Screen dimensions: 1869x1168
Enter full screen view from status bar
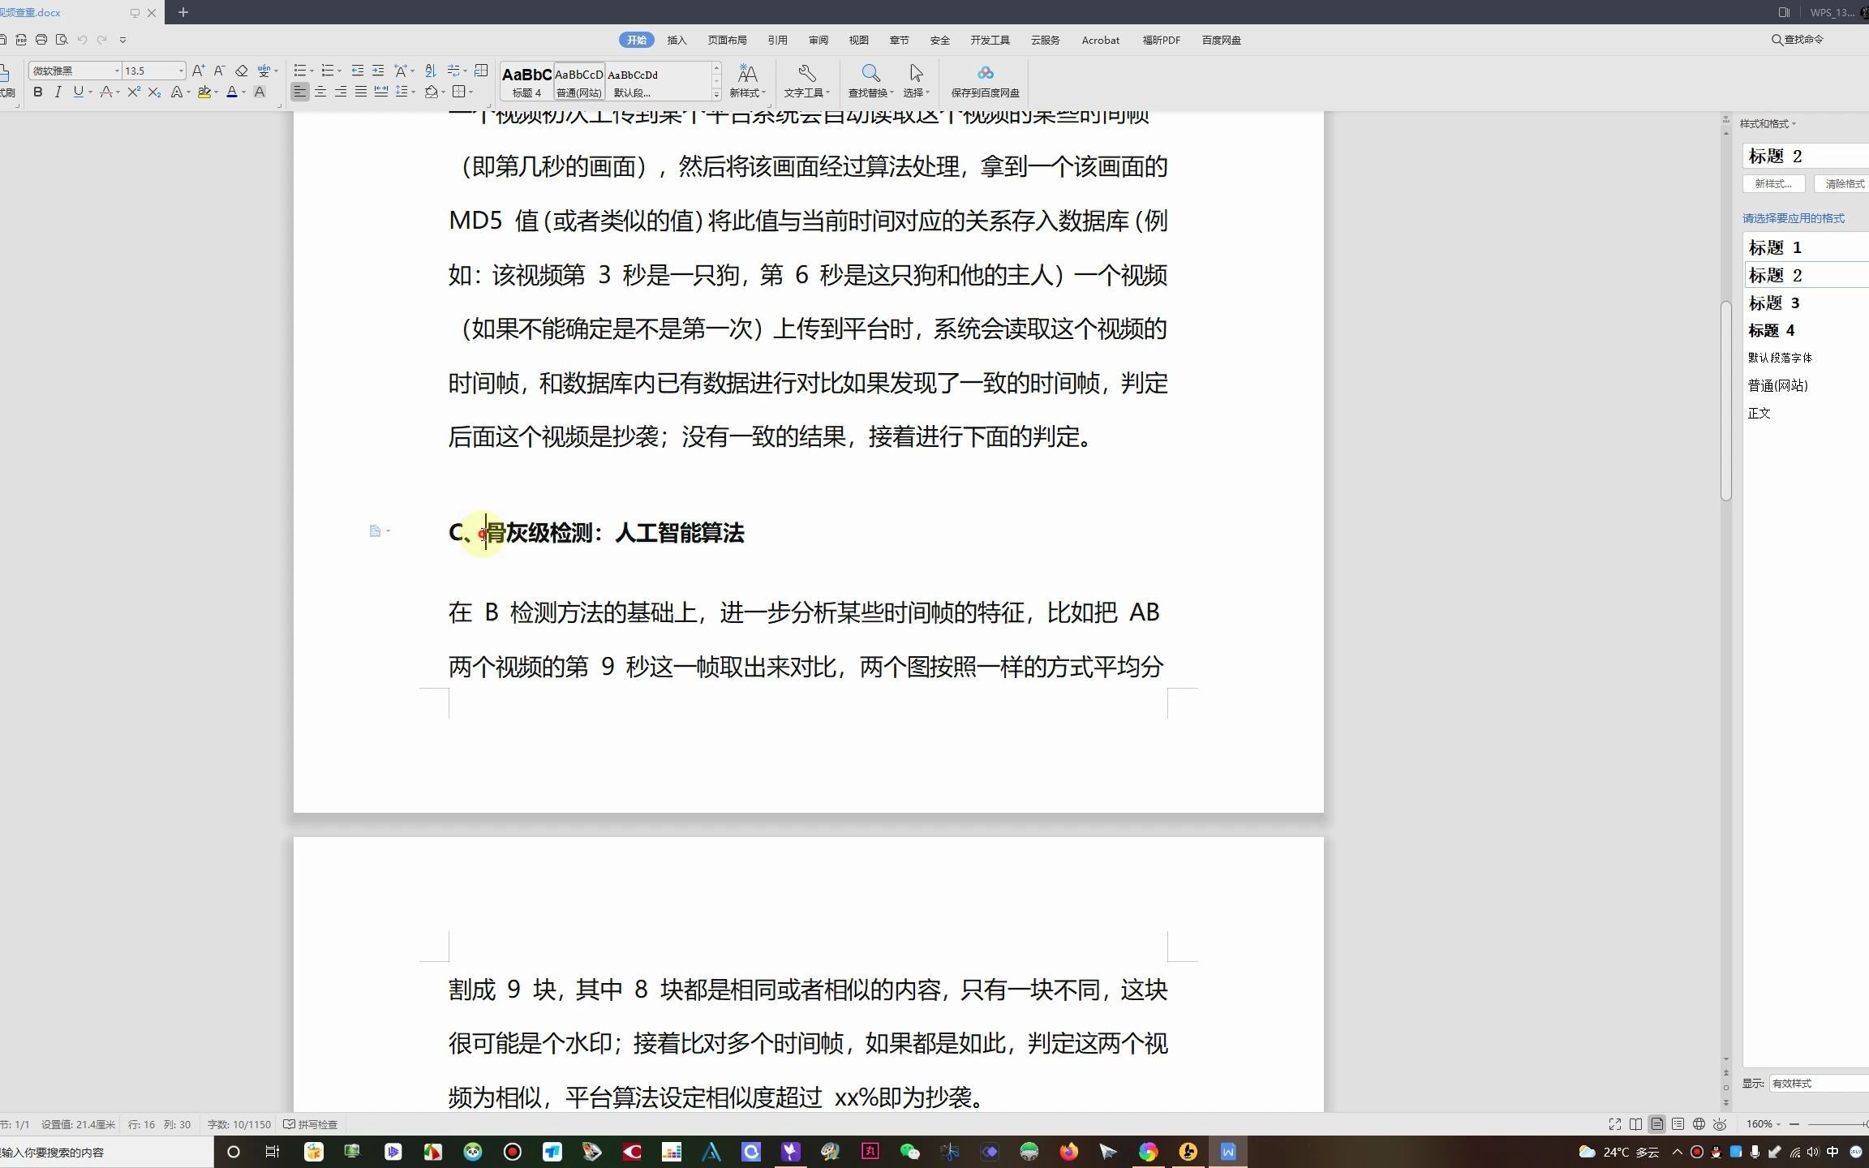[x=1614, y=1124]
